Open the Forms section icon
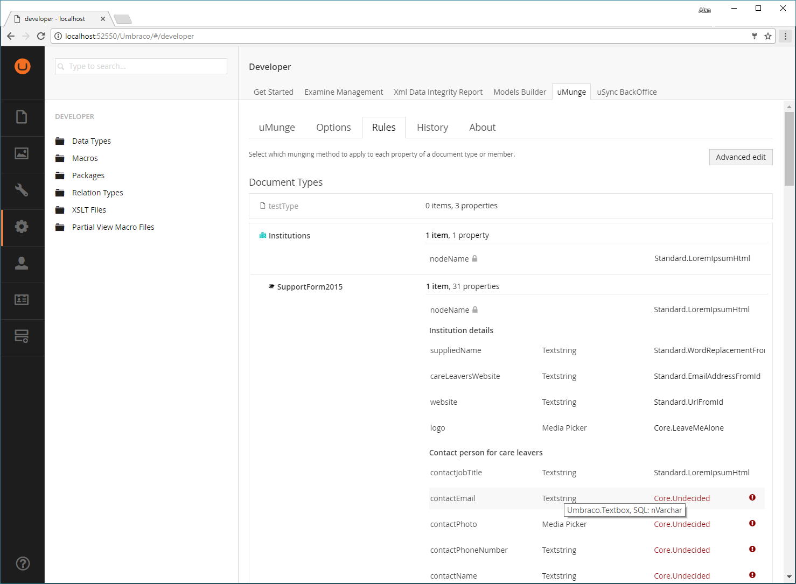This screenshot has height=584, width=796. [x=22, y=336]
